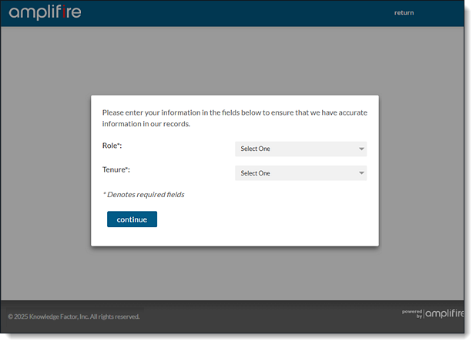The image size is (476, 345).
Task: Click 'Select One' text in the Tenure field
Action: [x=256, y=173]
